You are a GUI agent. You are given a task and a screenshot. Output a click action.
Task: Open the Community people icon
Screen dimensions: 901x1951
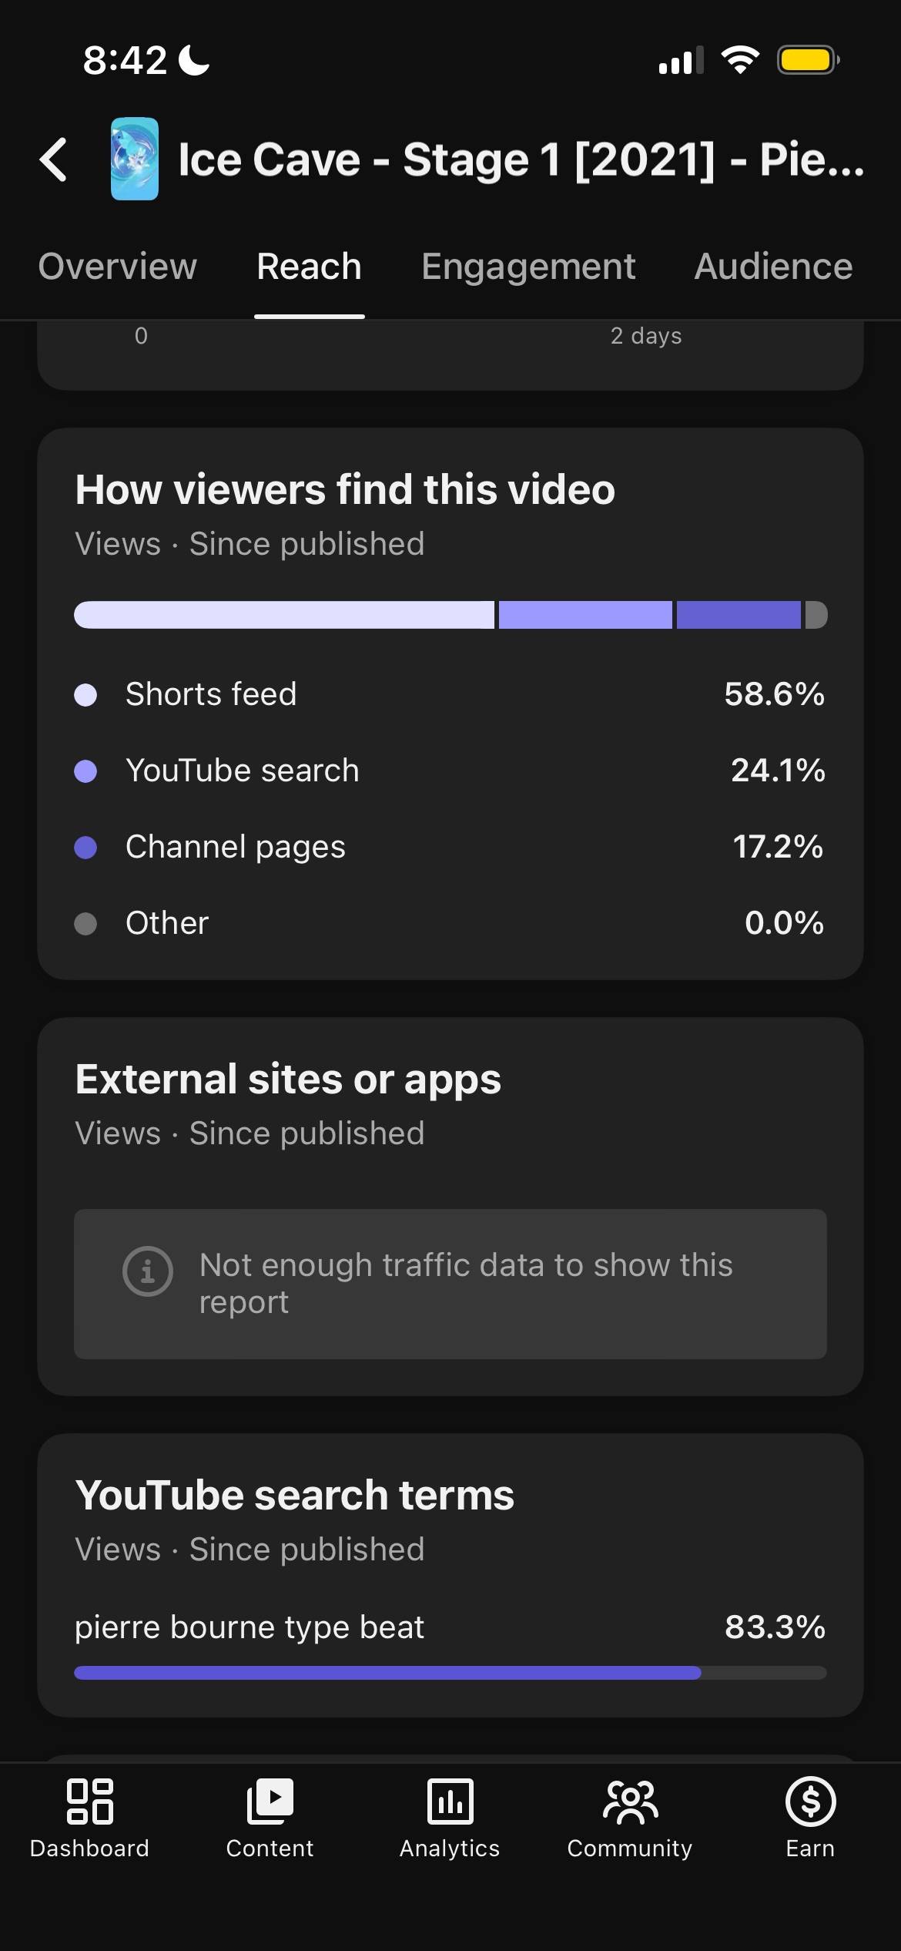630,1802
